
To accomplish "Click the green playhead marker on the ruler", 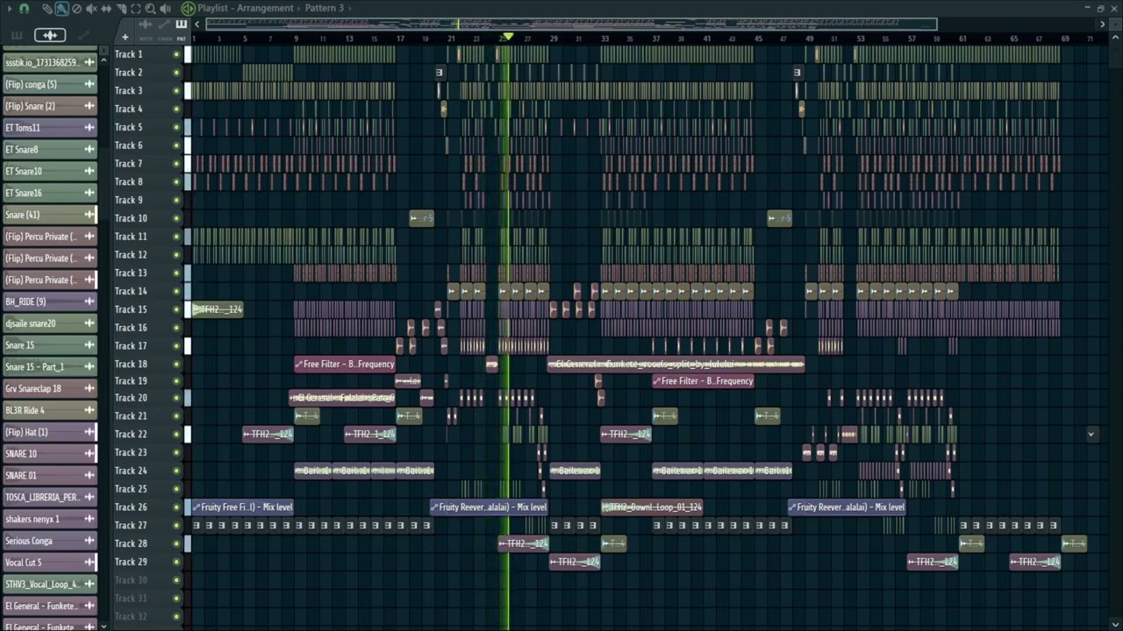I will pos(507,38).
